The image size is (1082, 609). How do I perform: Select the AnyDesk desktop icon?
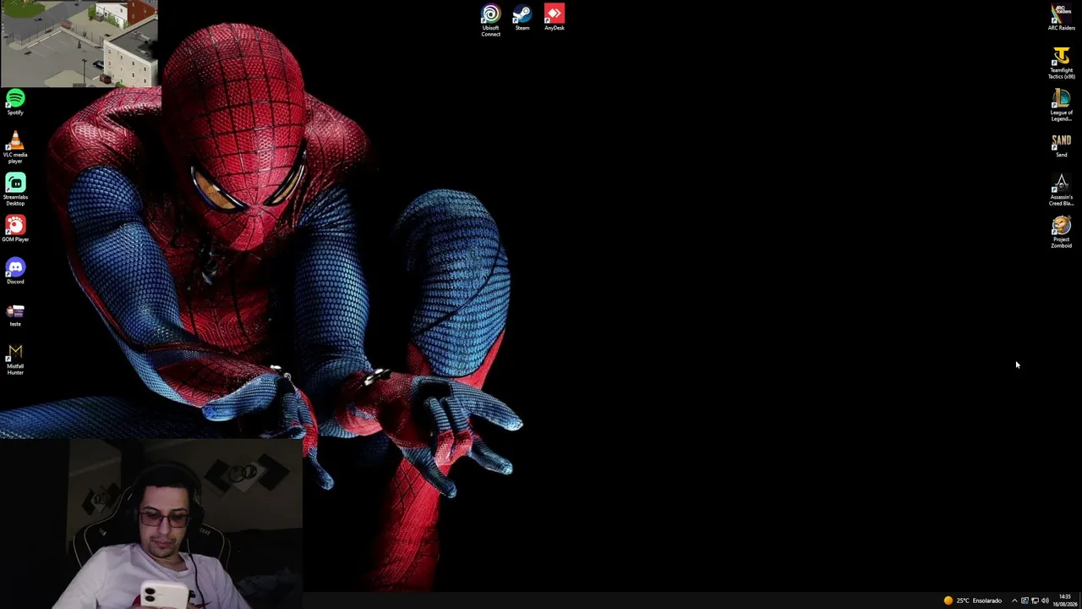coord(554,17)
